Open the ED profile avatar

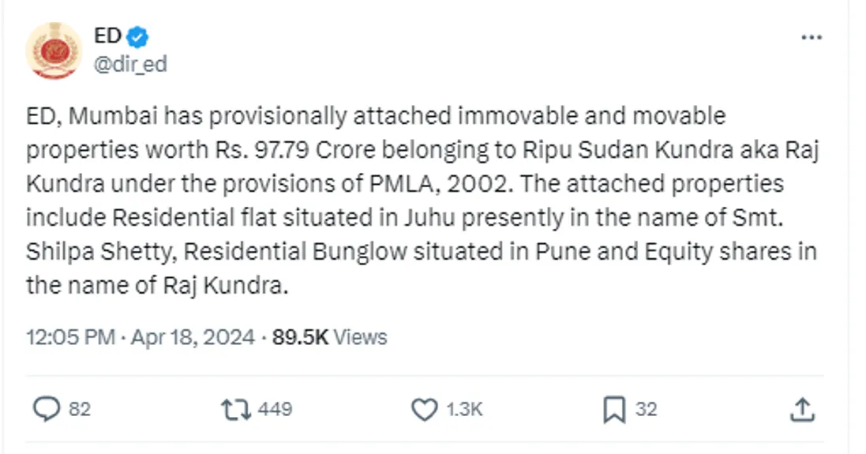54,51
